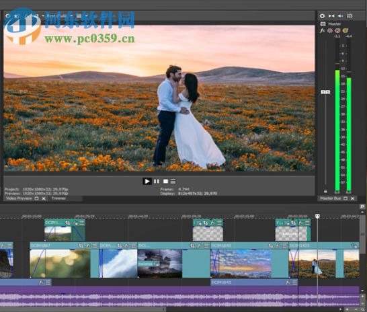367x312 pixels.
Task: Open hamburger menu of first title clip
Action: click(219, 223)
